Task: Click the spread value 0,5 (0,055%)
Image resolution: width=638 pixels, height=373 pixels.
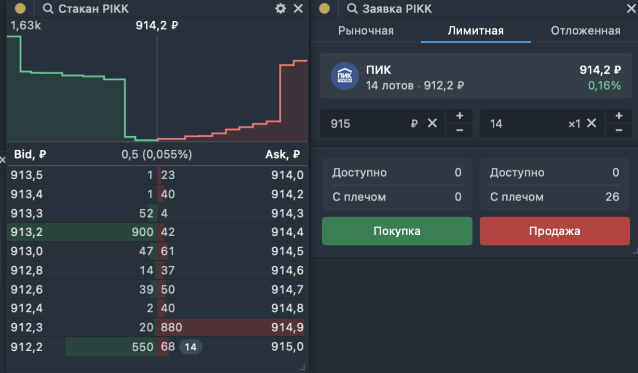Action: click(x=157, y=154)
